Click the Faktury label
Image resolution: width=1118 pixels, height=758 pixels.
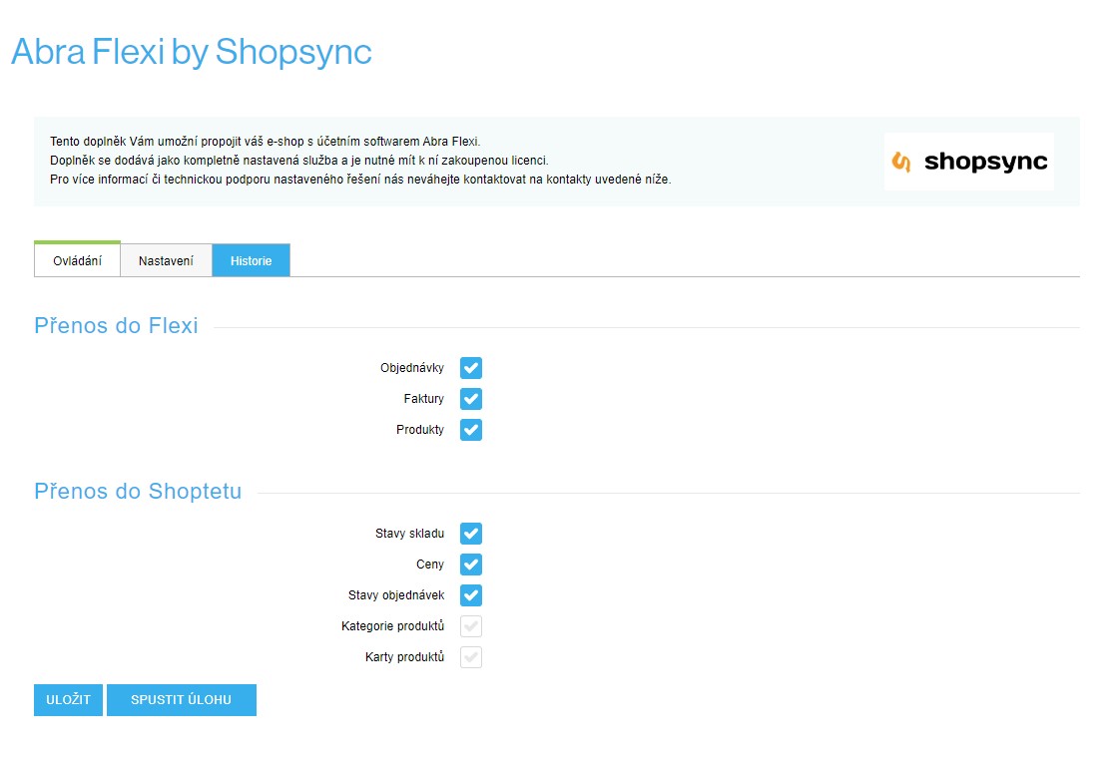point(423,399)
